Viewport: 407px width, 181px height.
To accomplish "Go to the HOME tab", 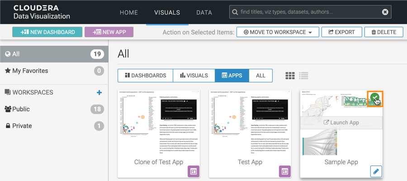I will pyautogui.click(x=129, y=13).
